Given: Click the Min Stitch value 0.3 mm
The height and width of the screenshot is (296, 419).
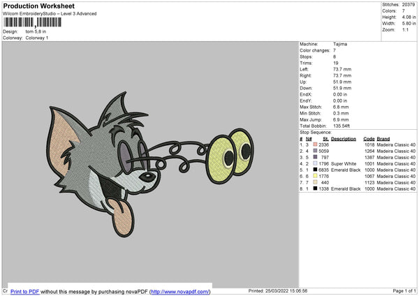Looking at the screenshot, I should 341,113.
